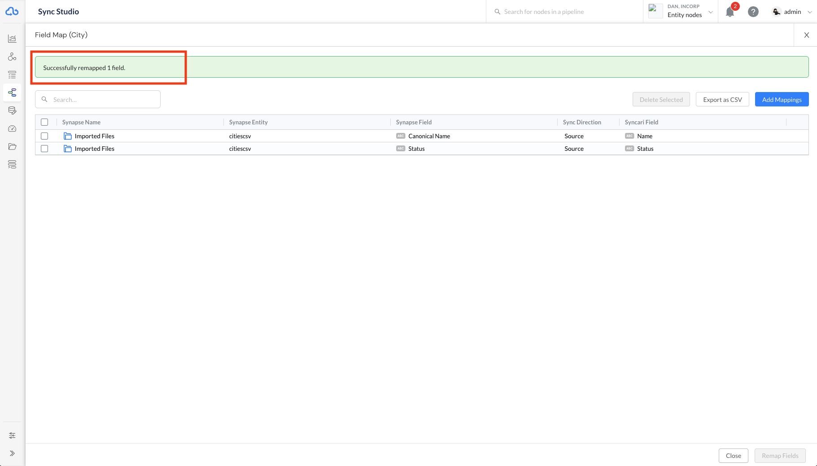Open the list view sidebar icon
Screen dimensions: 817x466
pos(12,75)
